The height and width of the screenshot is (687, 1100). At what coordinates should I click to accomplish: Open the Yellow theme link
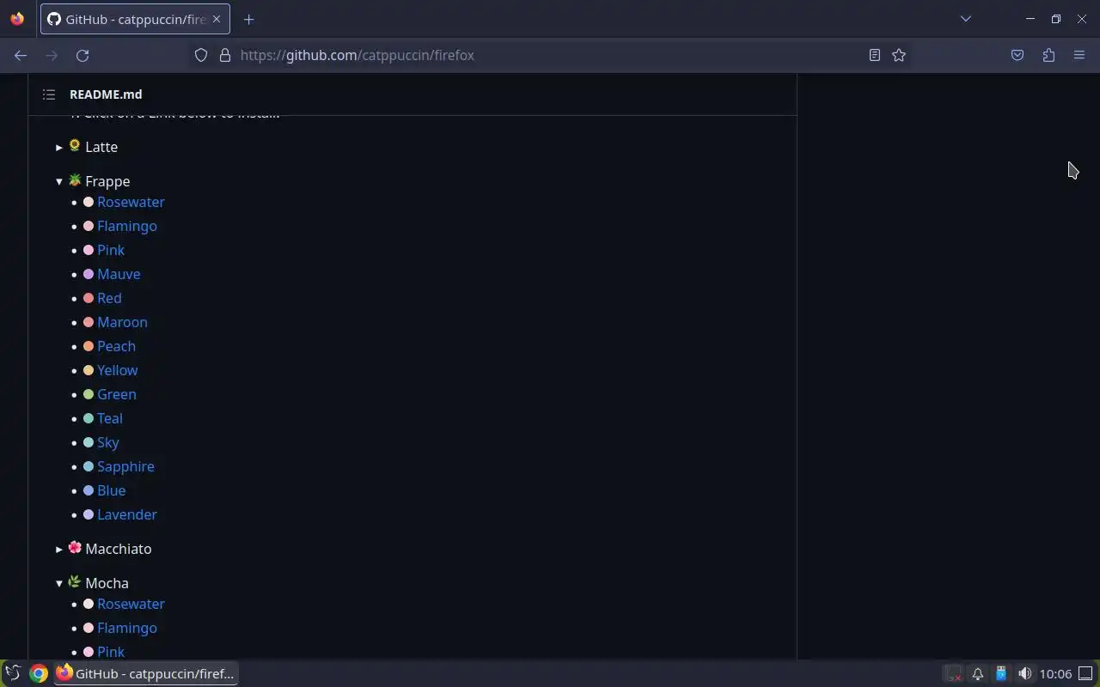pos(117,370)
